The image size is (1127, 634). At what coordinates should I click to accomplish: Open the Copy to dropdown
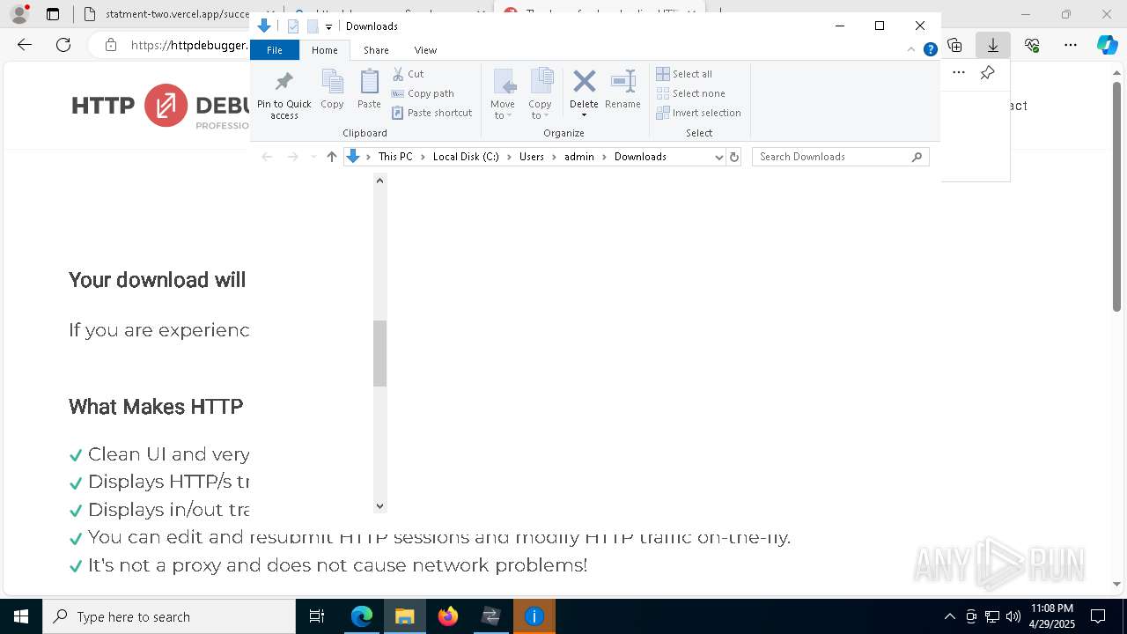541,94
